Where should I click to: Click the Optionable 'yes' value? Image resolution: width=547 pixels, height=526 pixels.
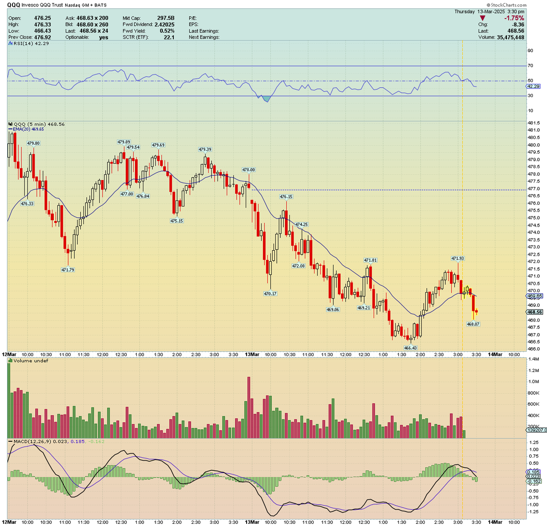pyautogui.click(x=103, y=37)
